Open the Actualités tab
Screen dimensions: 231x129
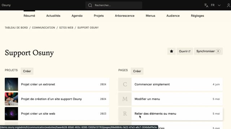[x=53, y=16]
